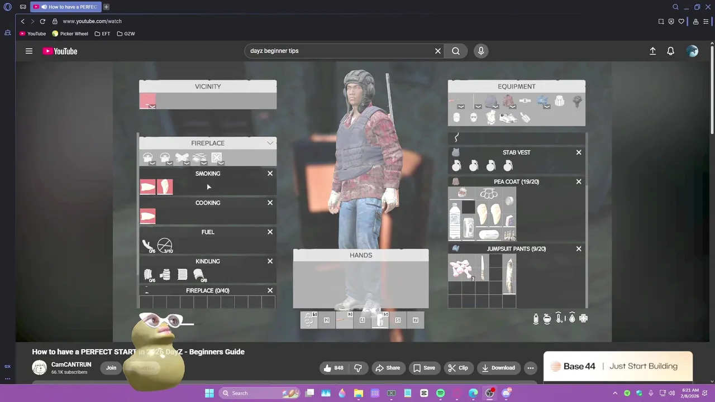Open Discord from the taskbar
Image resolution: width=715 pixels, height=402 pixels.
506,393
